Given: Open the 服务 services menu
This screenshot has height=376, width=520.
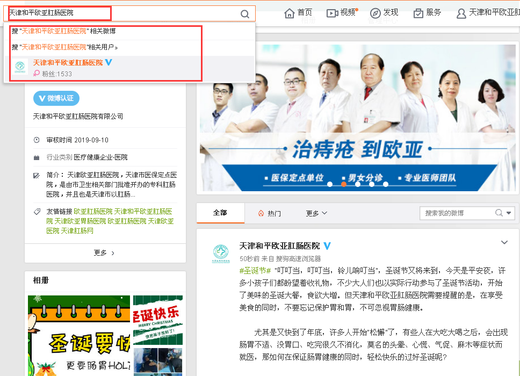Looking at the screenshot, I should pyautogui.click(x=427, y=12).
